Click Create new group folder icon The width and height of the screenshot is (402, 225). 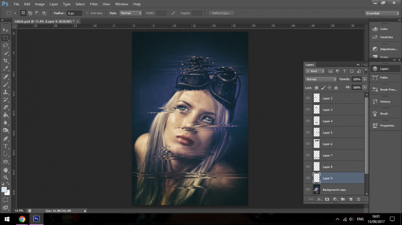[343, 199]
